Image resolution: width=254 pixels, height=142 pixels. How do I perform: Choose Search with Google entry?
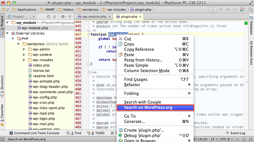coord(155,102)
